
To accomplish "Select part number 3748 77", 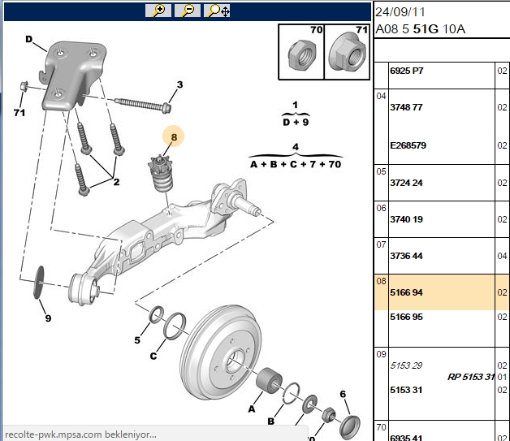I will click(406, 107).
